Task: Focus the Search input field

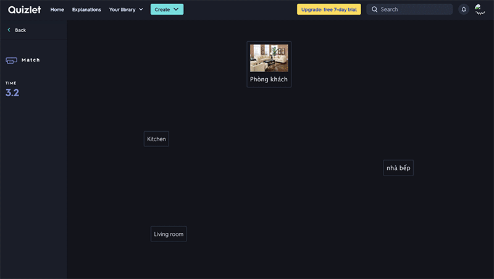Action: coord(414,9)
